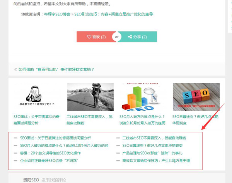Viewport: 232px width, 183px height.
Task: Open SEO日暮途穷 caption under SEO blocks thumbnail
Action: (x=196, y=119)
